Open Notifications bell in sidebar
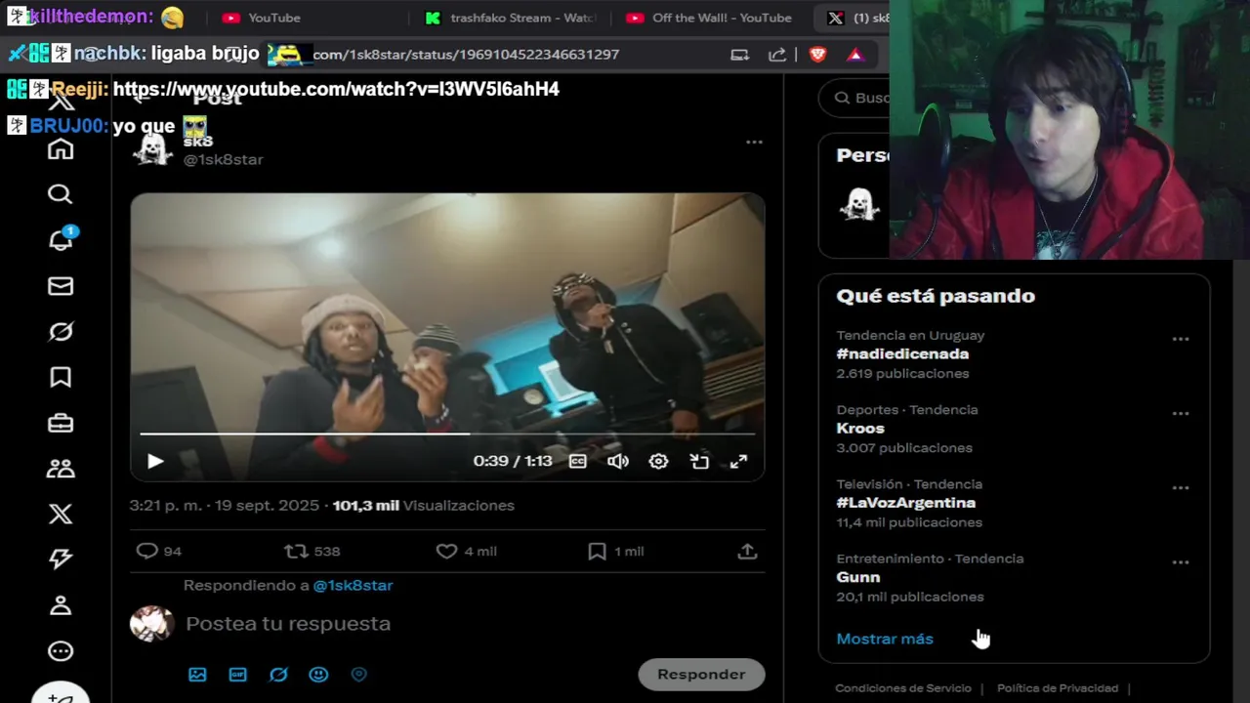 pos(61,240)
